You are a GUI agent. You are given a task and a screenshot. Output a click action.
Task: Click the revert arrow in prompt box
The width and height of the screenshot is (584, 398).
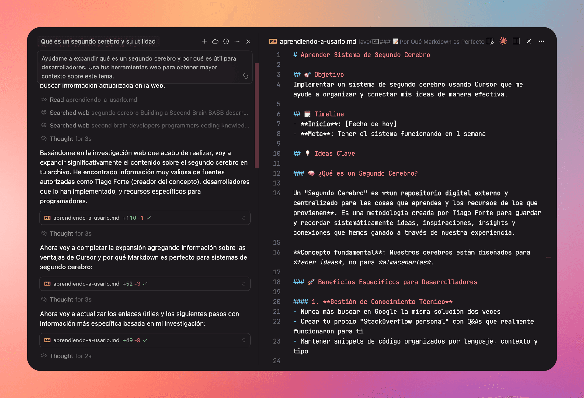pos(245,76)
